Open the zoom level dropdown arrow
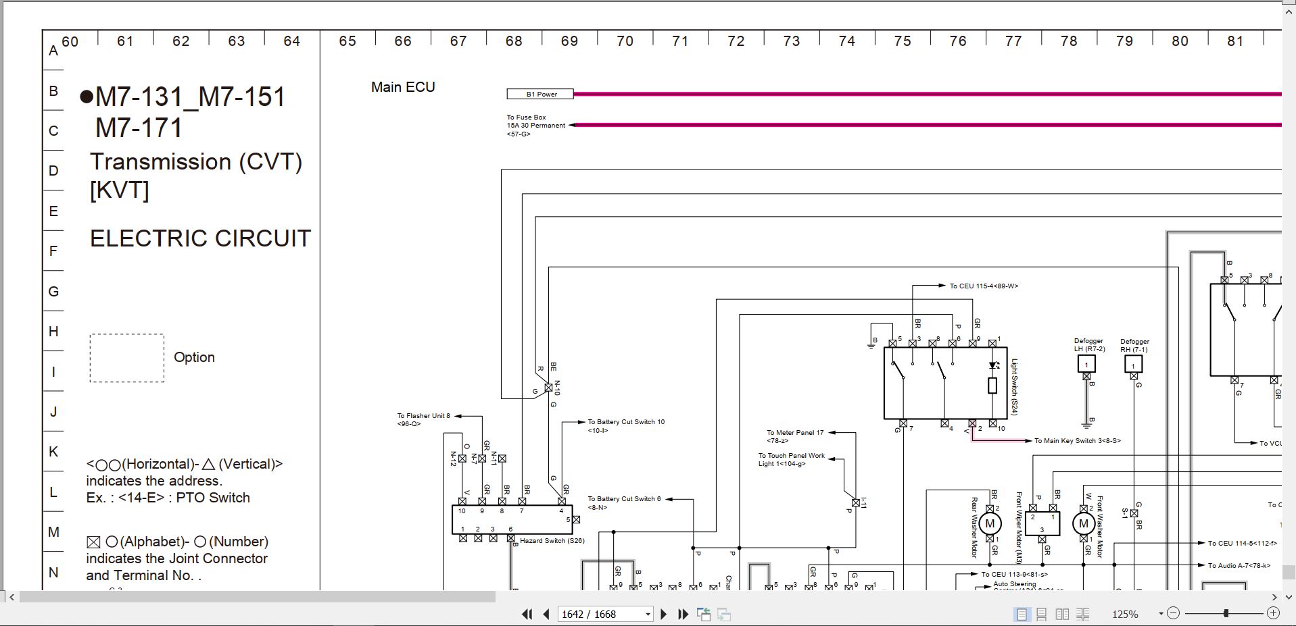 click(1161, 614)
